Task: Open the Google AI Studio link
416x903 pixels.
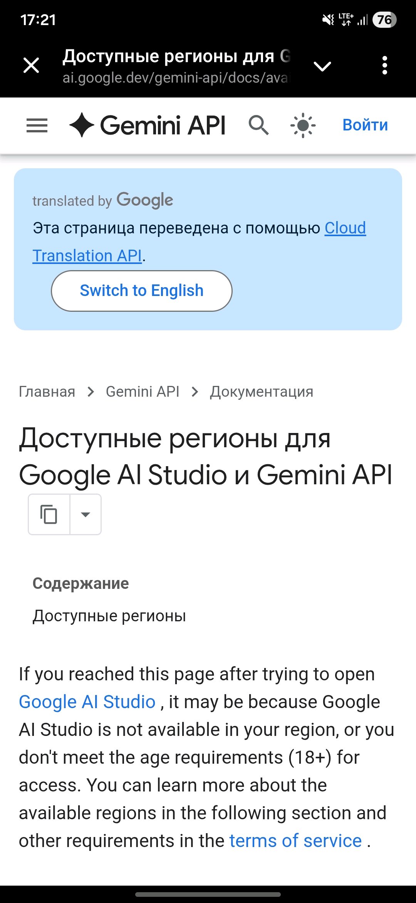Action: coord(87,702)
